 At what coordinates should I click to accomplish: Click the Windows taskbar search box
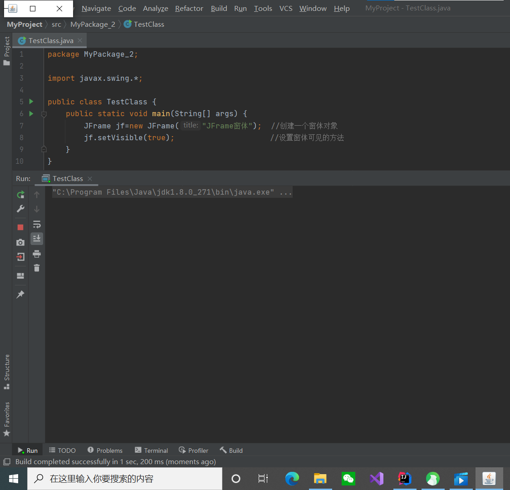click(x=125, y=479)
